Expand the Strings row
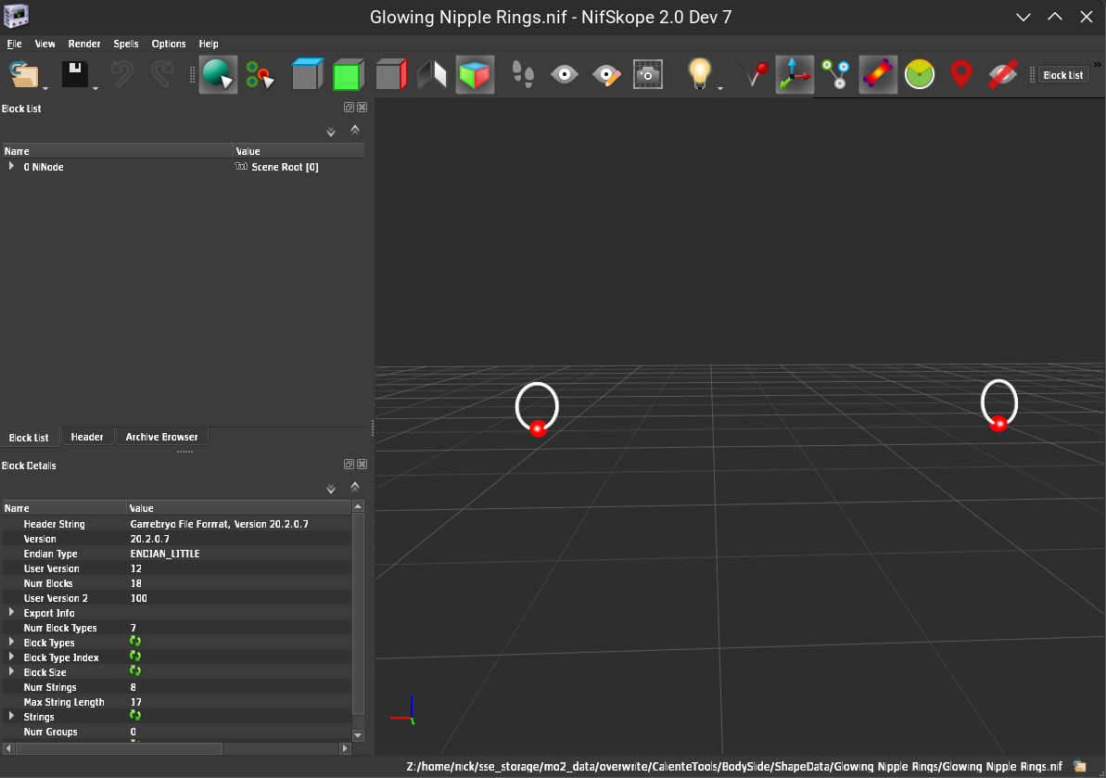Image resolution: width=1106 pixels, height=778 pixels. tap(11, 716)
